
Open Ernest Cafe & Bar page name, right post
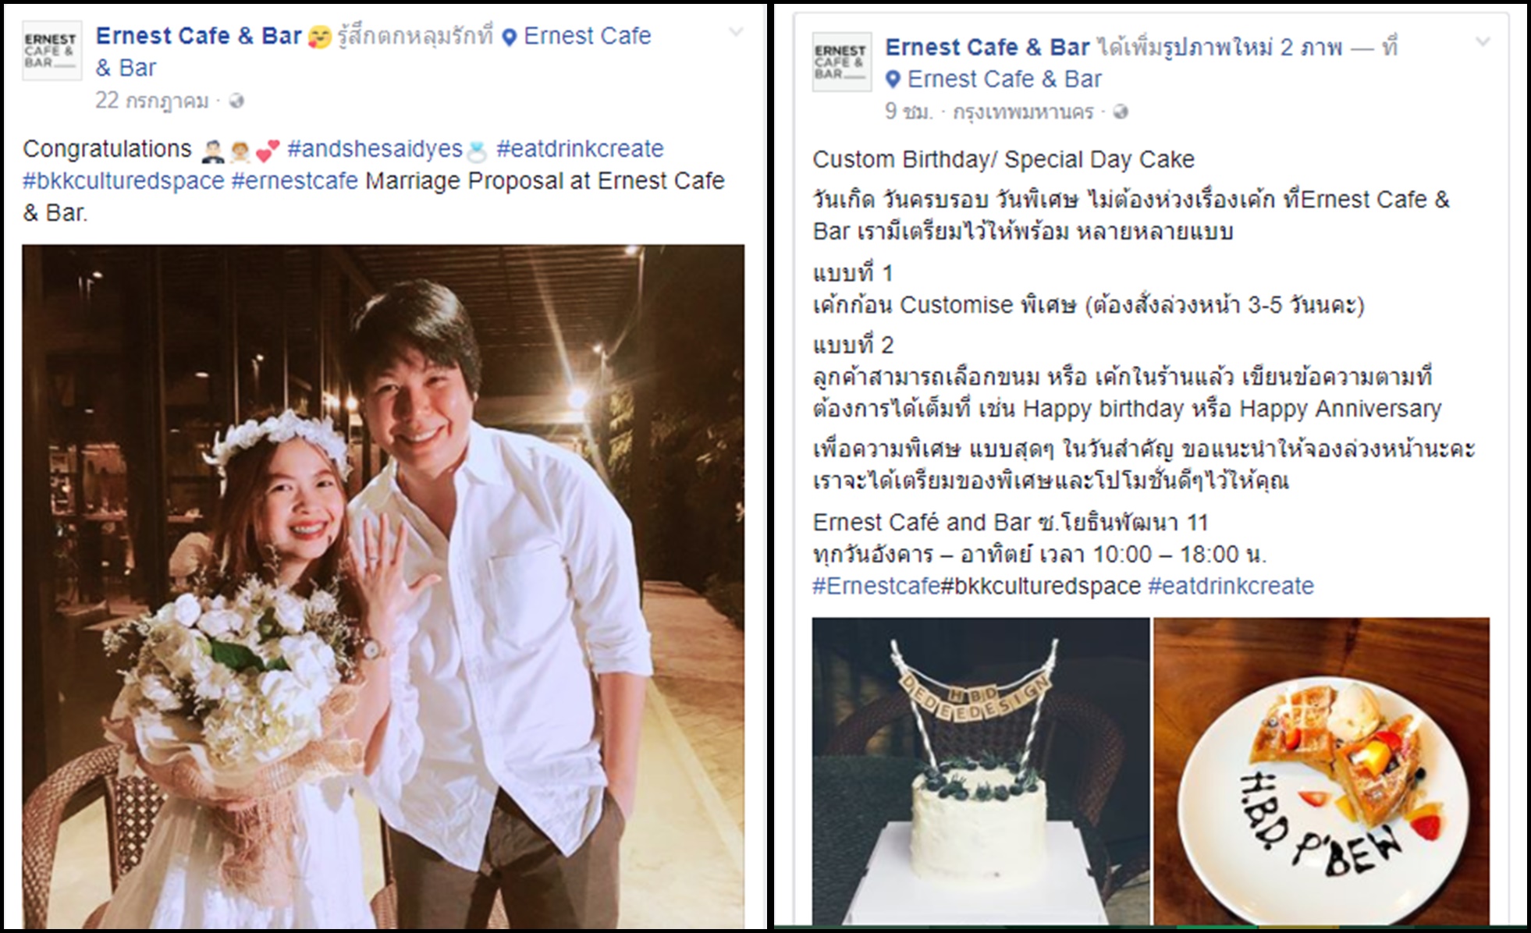[x=987, y=48]
